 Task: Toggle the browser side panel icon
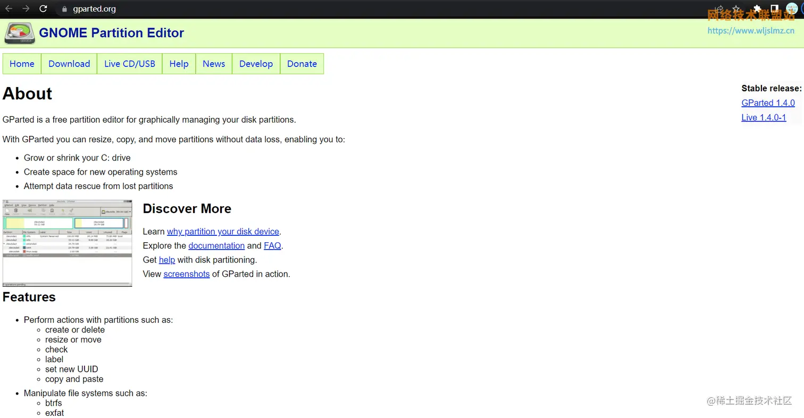pos(774,8)
